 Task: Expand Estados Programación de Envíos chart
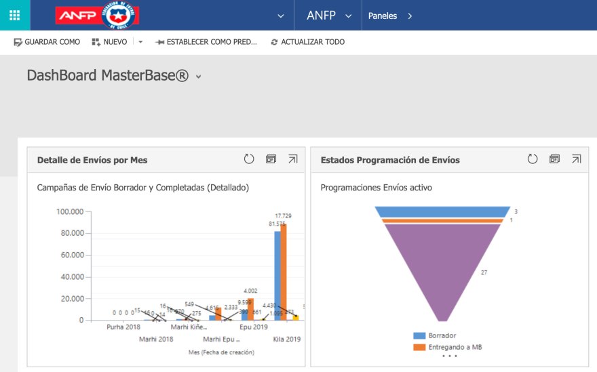[576, 159]
